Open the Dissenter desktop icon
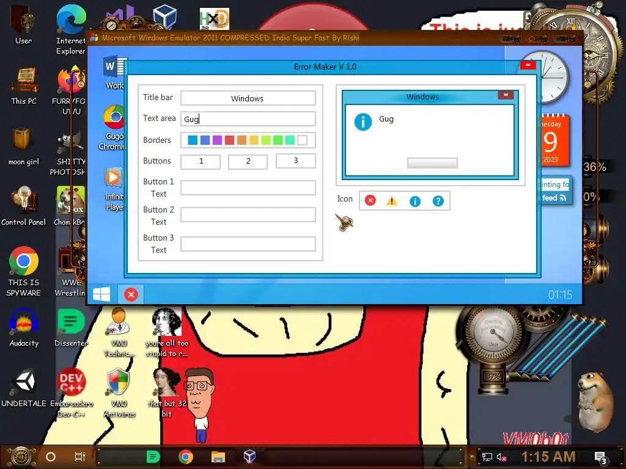 [71, 327]
